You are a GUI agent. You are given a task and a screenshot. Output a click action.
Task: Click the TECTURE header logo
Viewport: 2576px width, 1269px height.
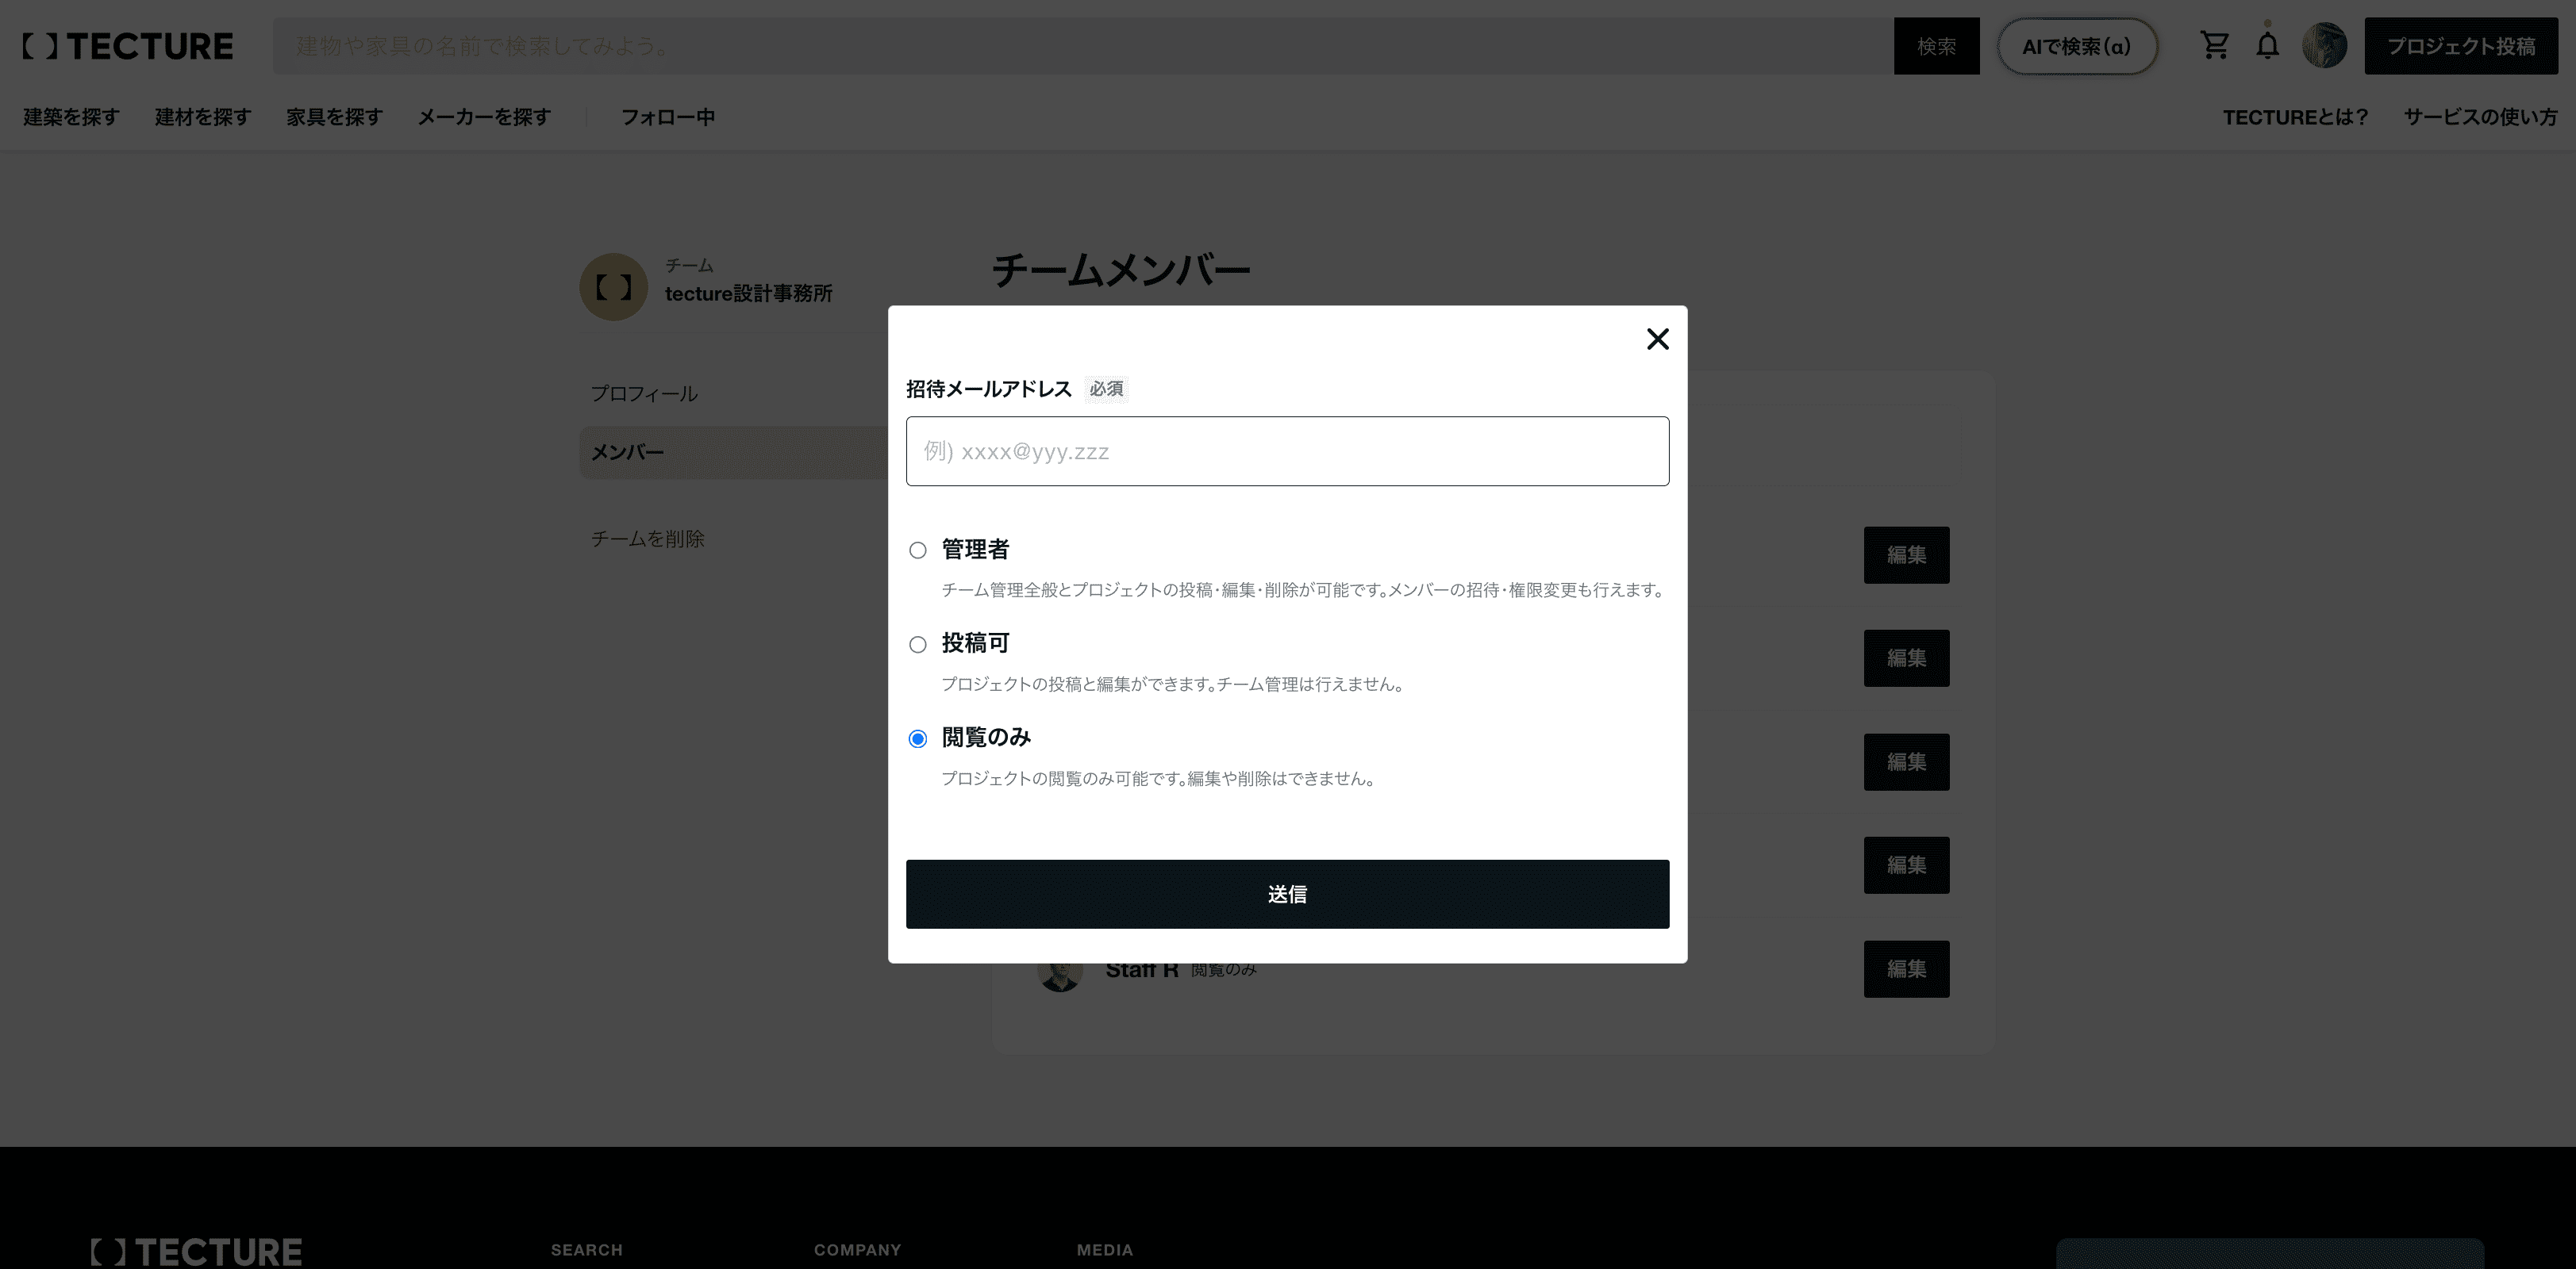[x=127, y=45]
